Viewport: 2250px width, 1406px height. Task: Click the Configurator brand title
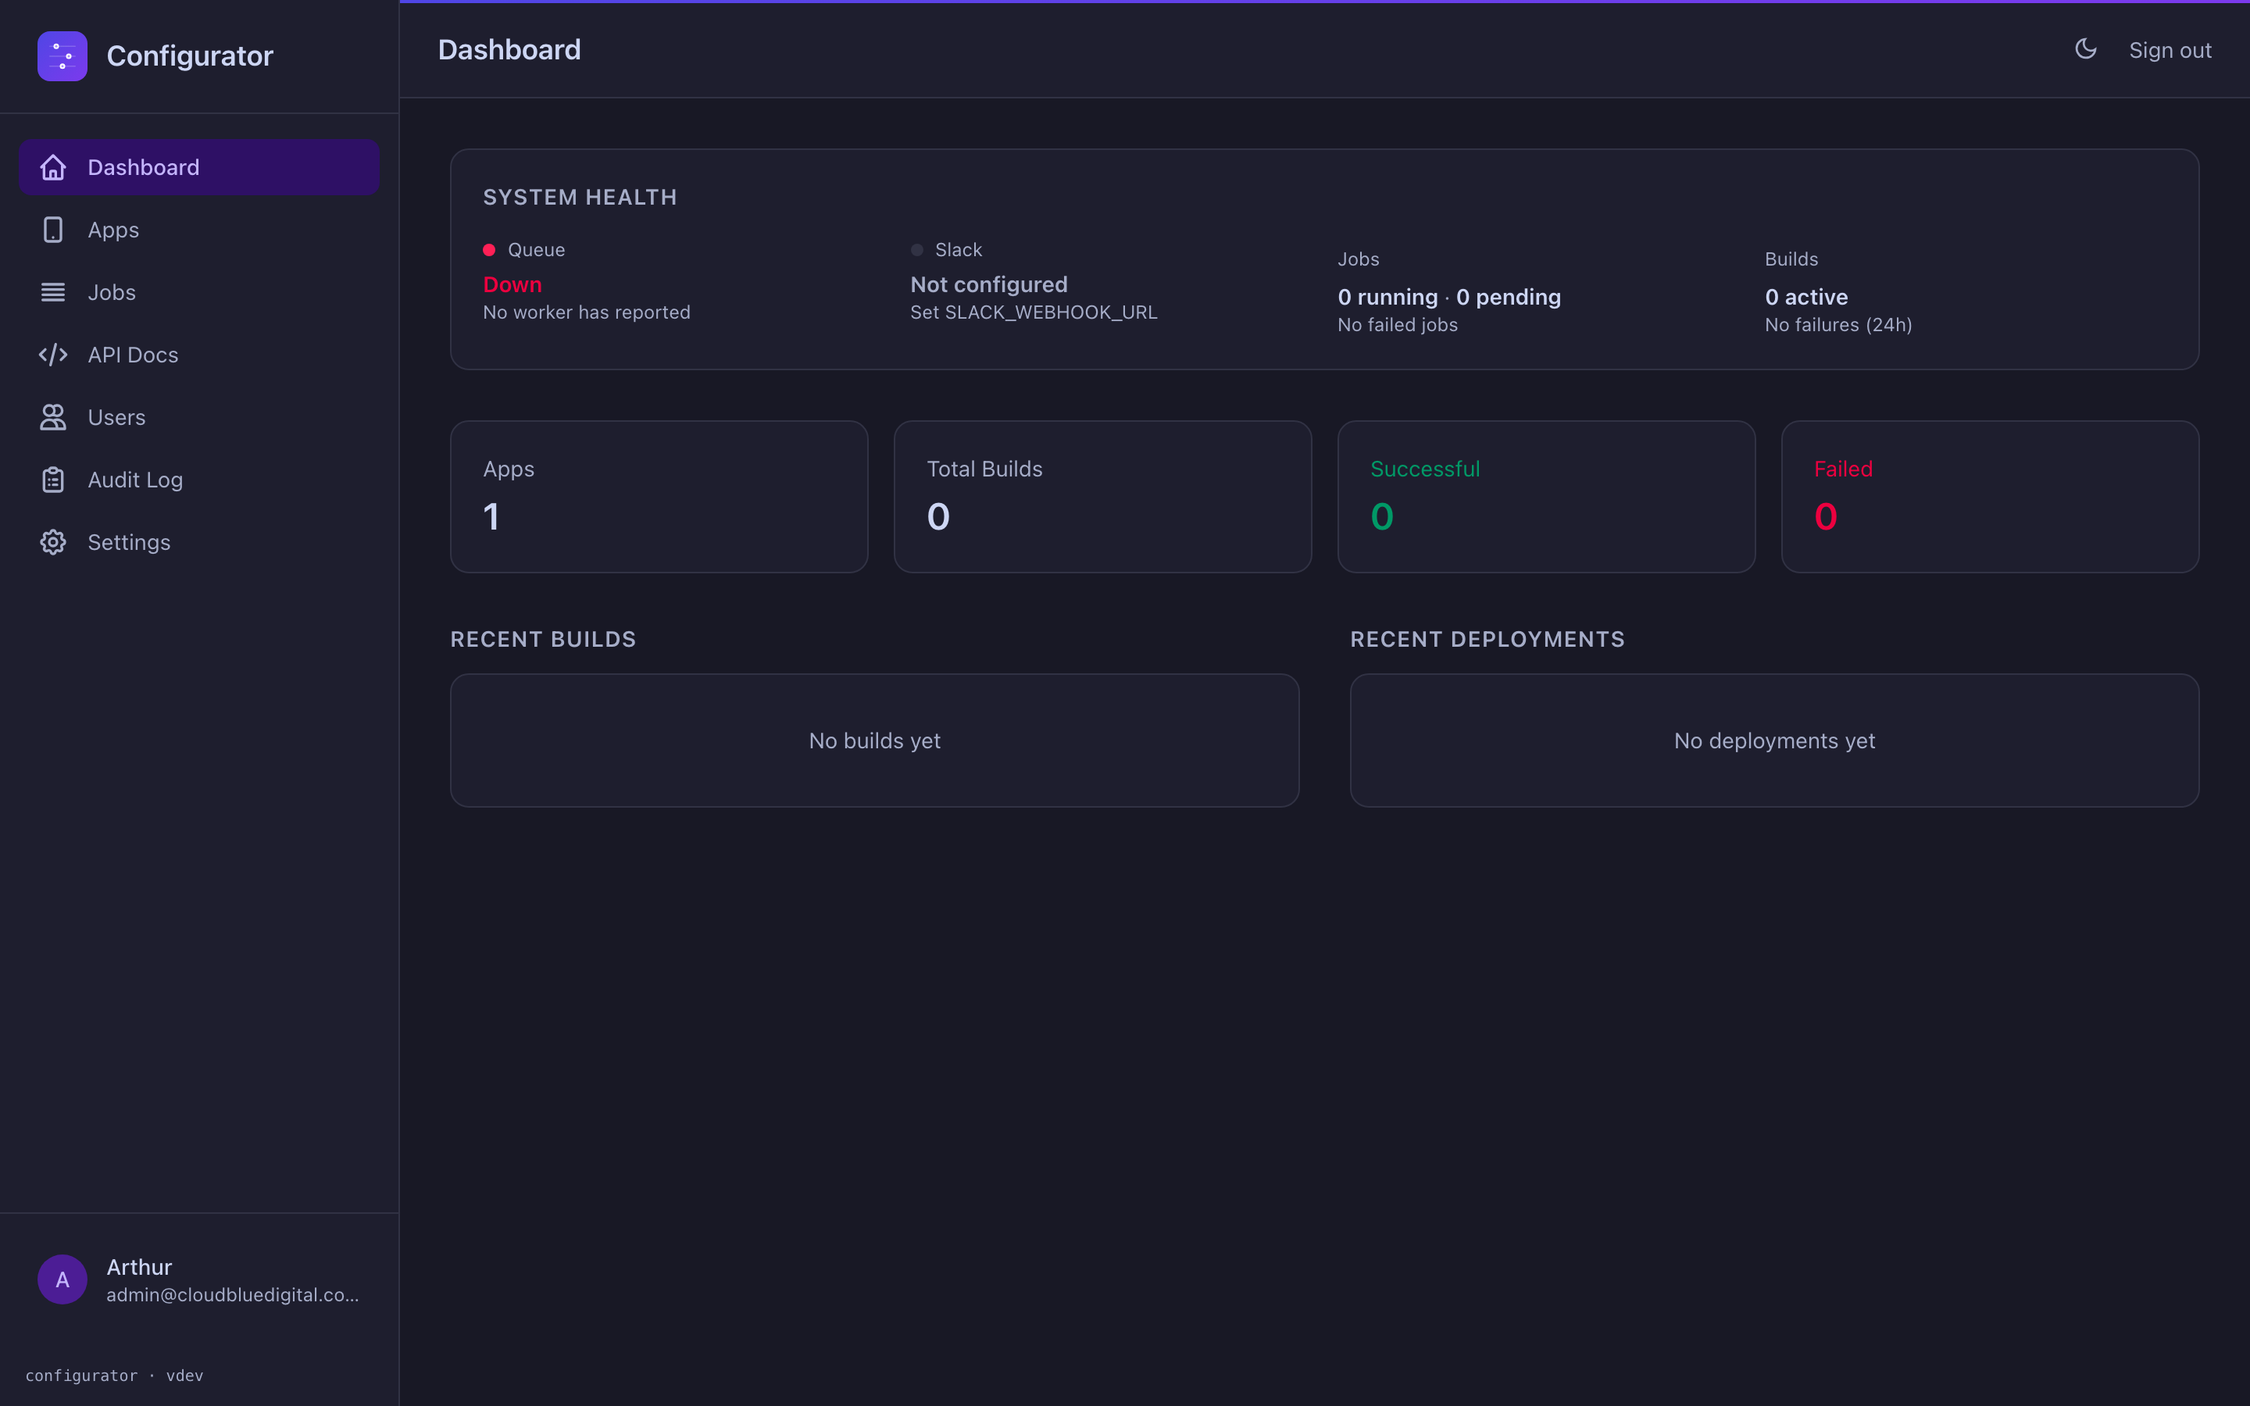(190, 55)
